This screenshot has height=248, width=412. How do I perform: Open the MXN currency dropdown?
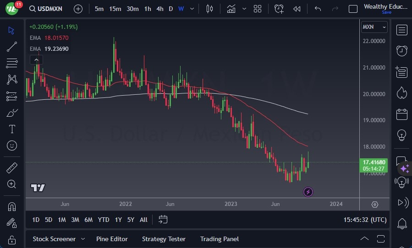click(374, 27)
